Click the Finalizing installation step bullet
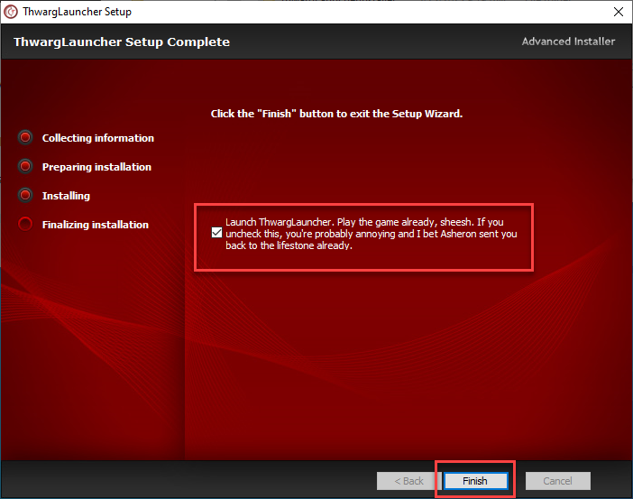Viewport: 633px width, 499px height. point(25,225)
